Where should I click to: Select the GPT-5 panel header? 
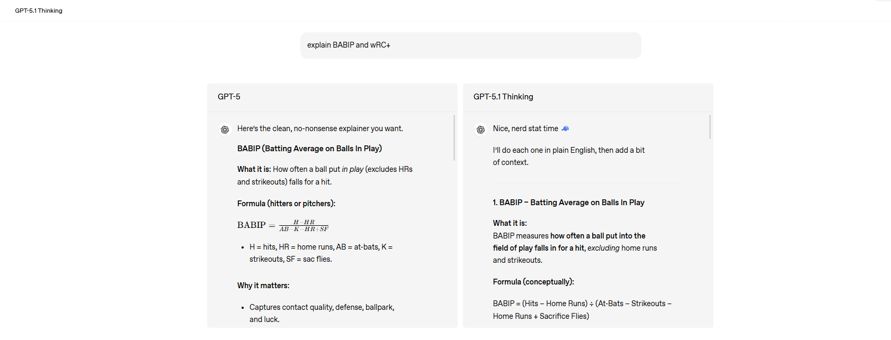point(229,97)
